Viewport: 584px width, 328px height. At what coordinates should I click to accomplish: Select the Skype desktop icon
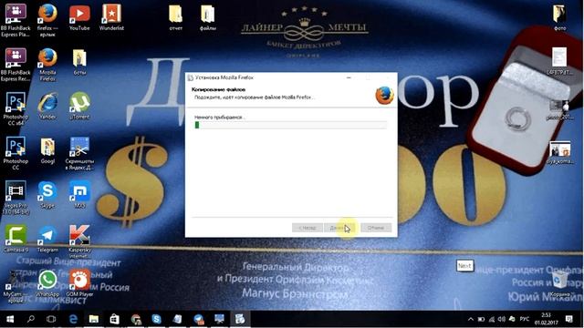click(47, 194)
